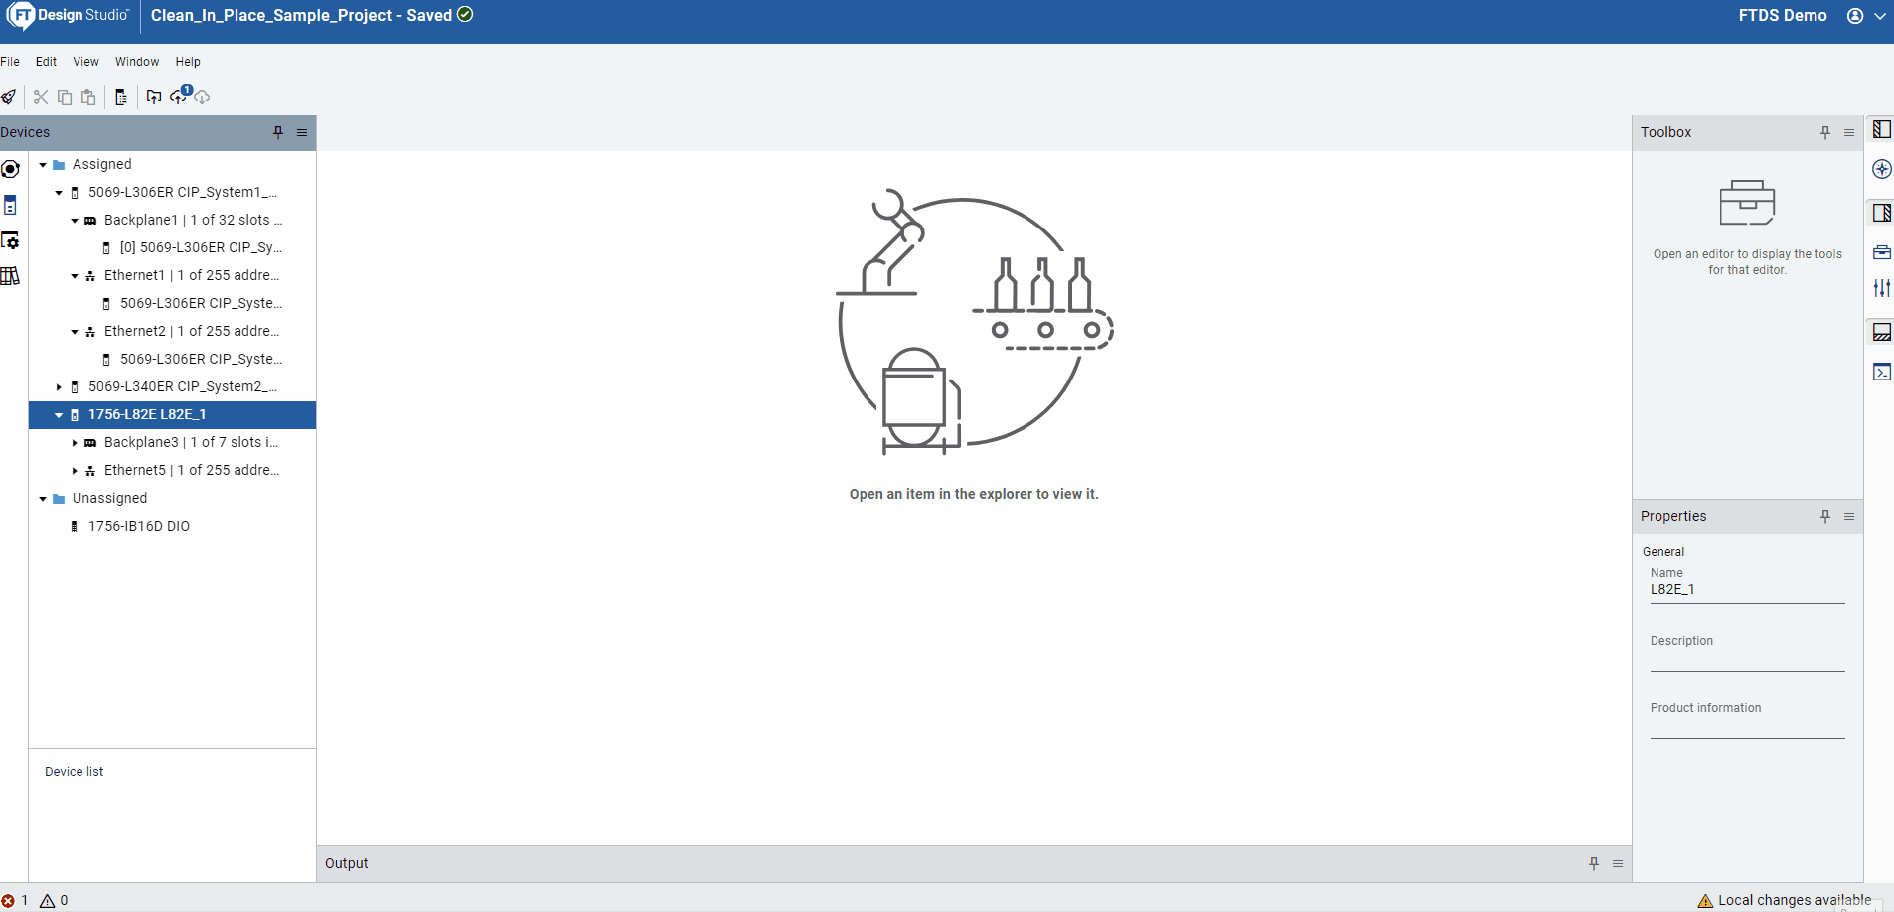1894x912 pixels.
Task: Open the terminal output icon on right strip
Action: coord(1881,373)
